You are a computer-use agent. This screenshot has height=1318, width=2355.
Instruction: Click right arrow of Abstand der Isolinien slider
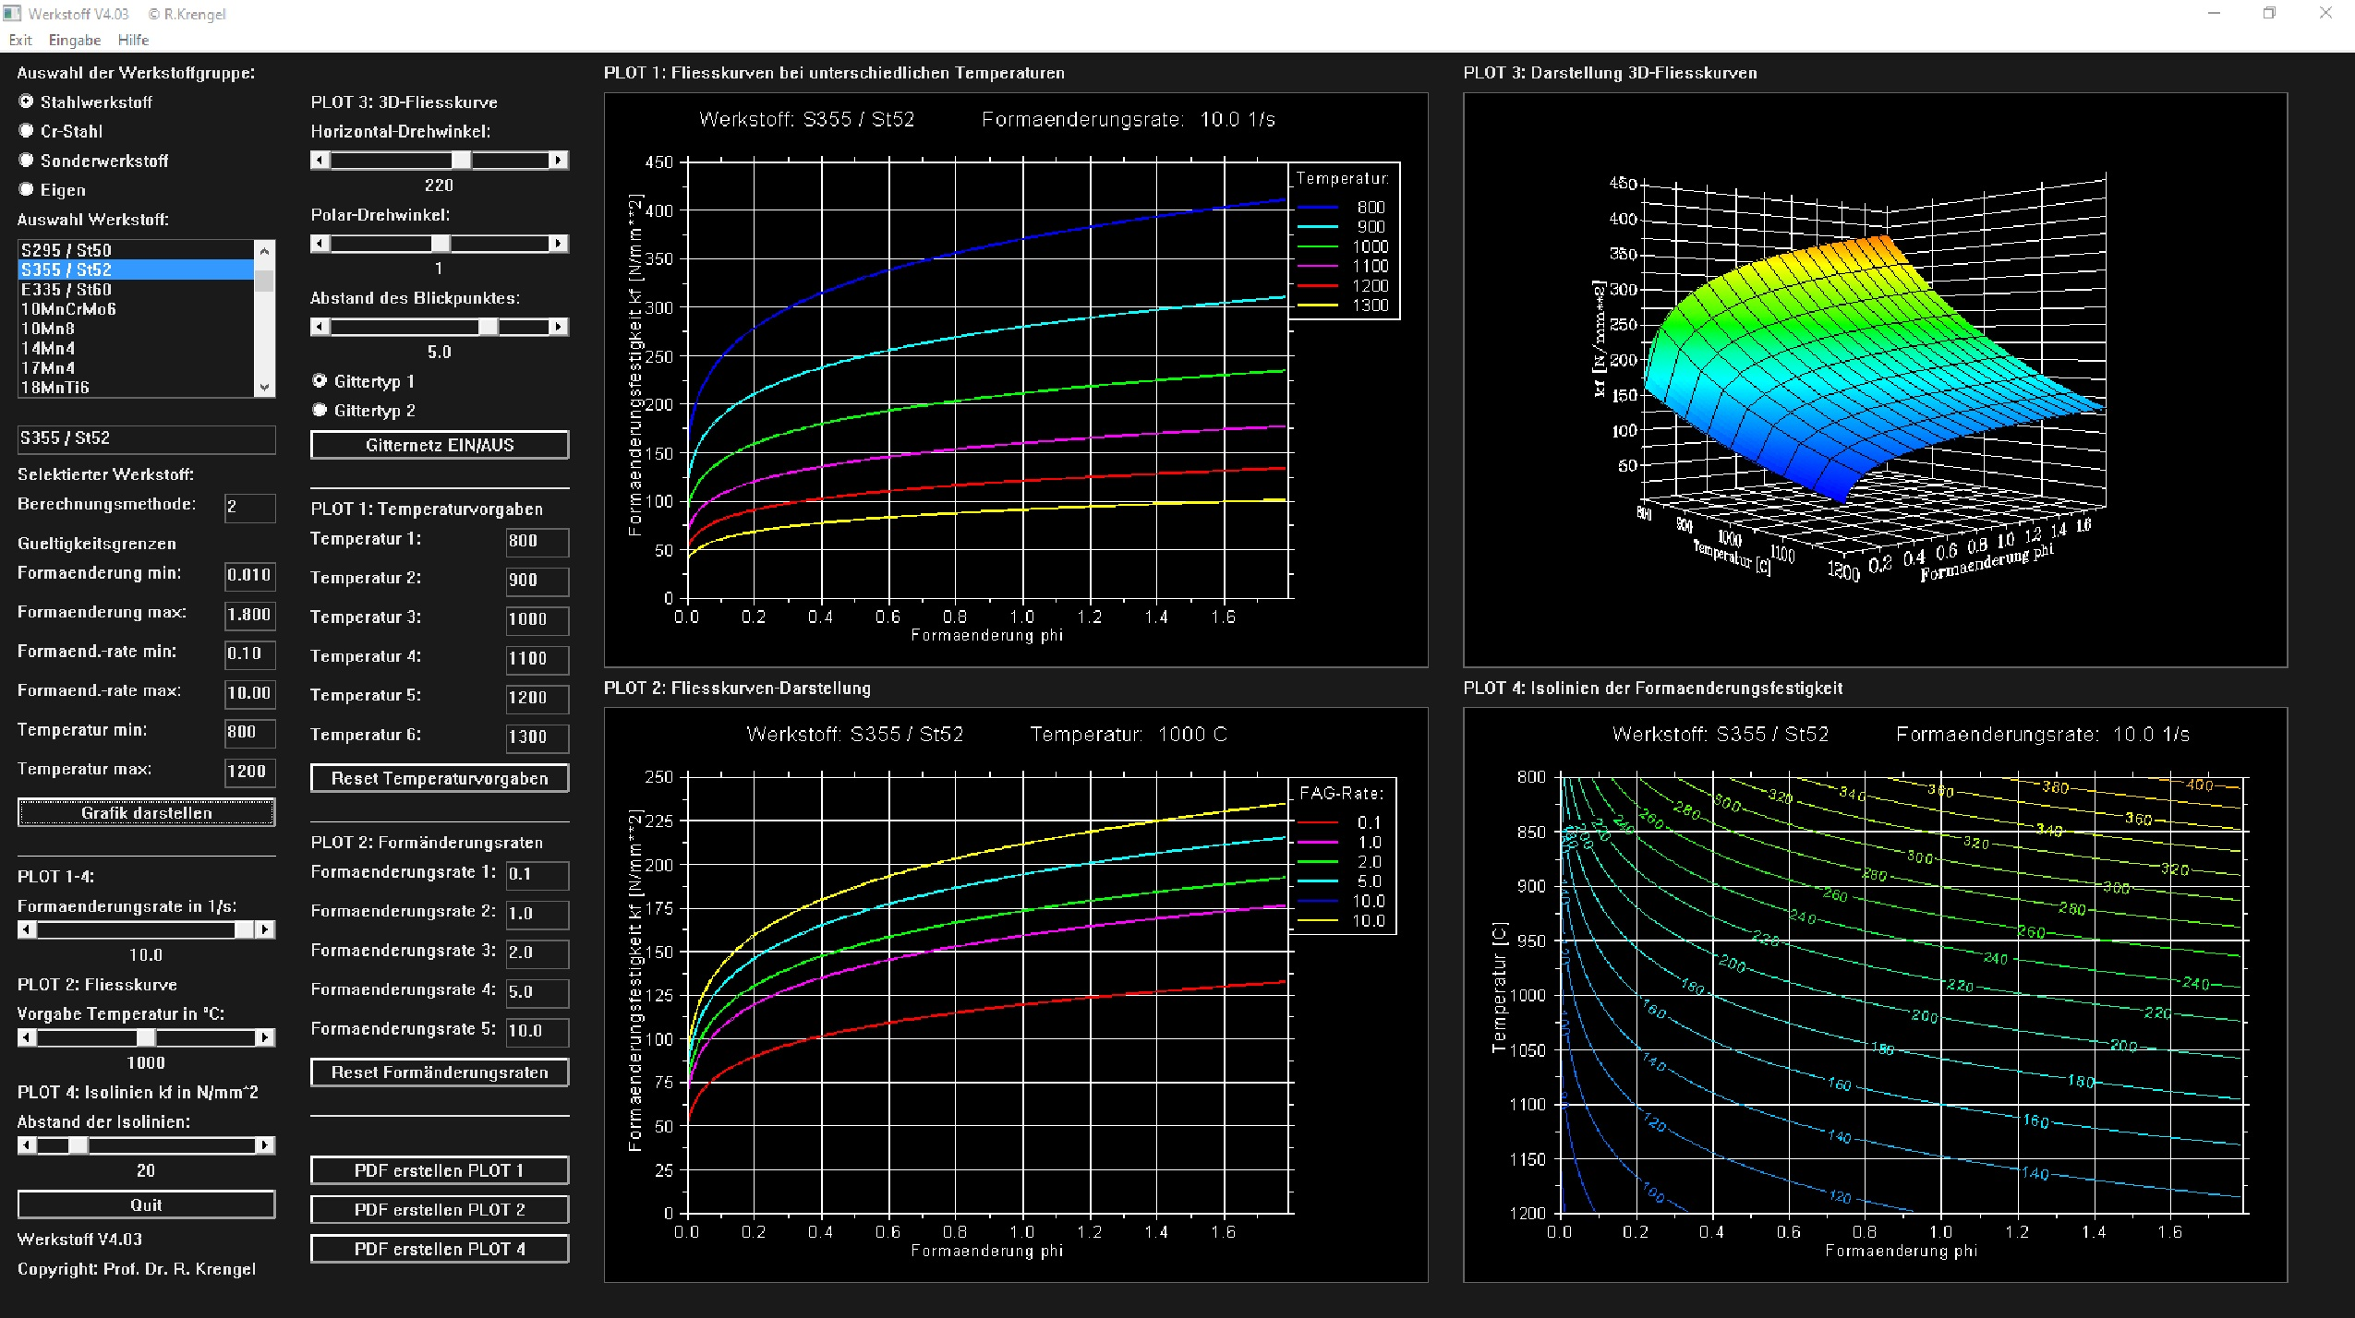click(x=265, y=1145)
